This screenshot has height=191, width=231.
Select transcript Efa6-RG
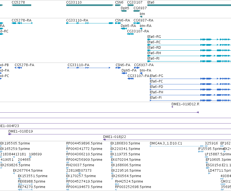coord(154,37)
